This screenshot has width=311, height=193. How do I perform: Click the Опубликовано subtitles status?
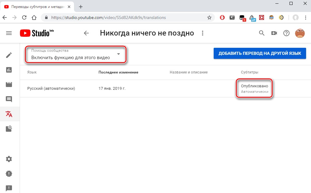click(x=255, y=86)
